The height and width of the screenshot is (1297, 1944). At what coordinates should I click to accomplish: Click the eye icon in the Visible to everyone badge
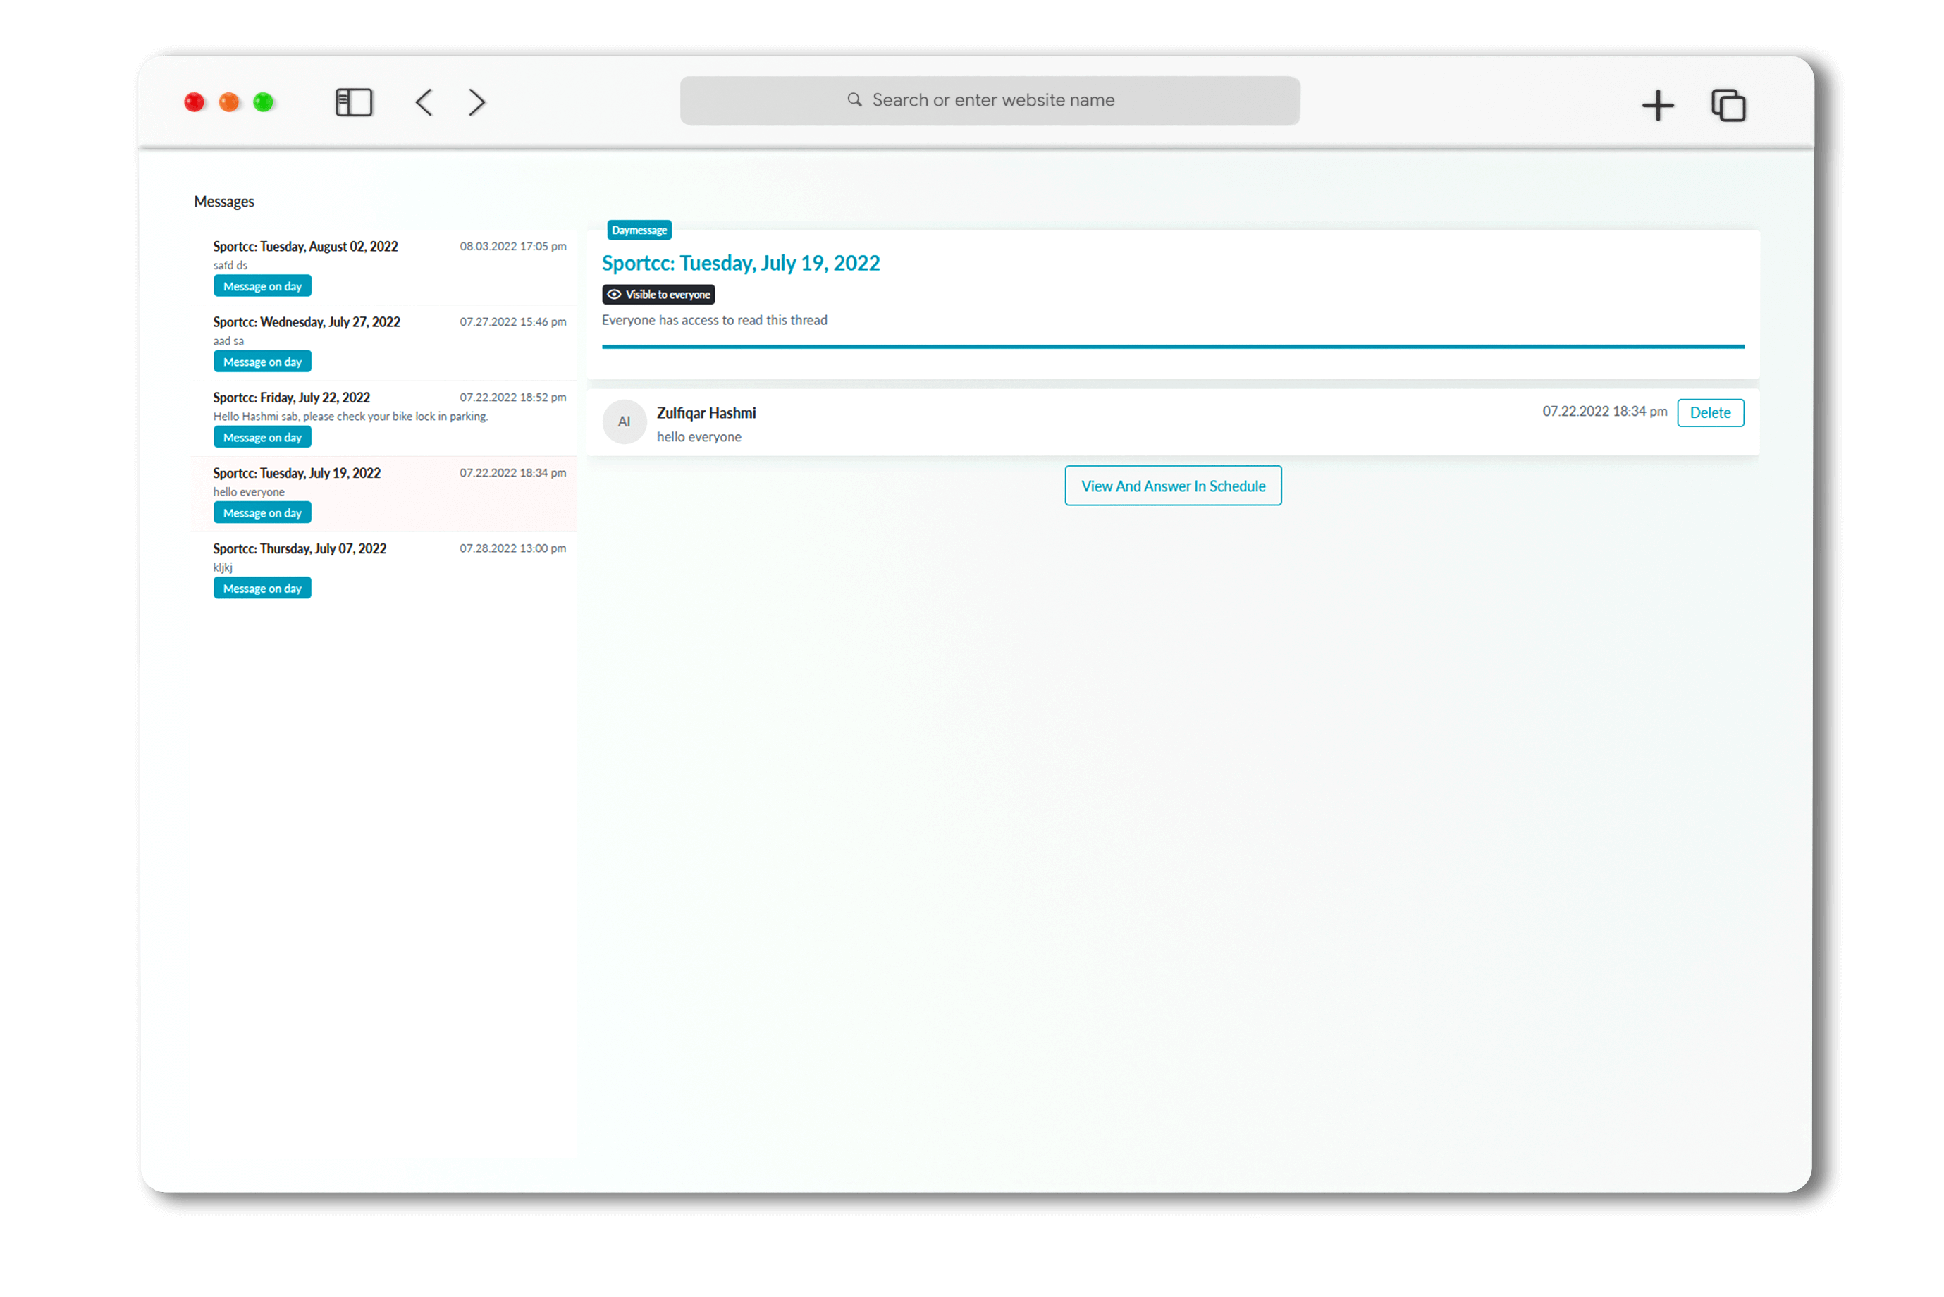[615, 295]
